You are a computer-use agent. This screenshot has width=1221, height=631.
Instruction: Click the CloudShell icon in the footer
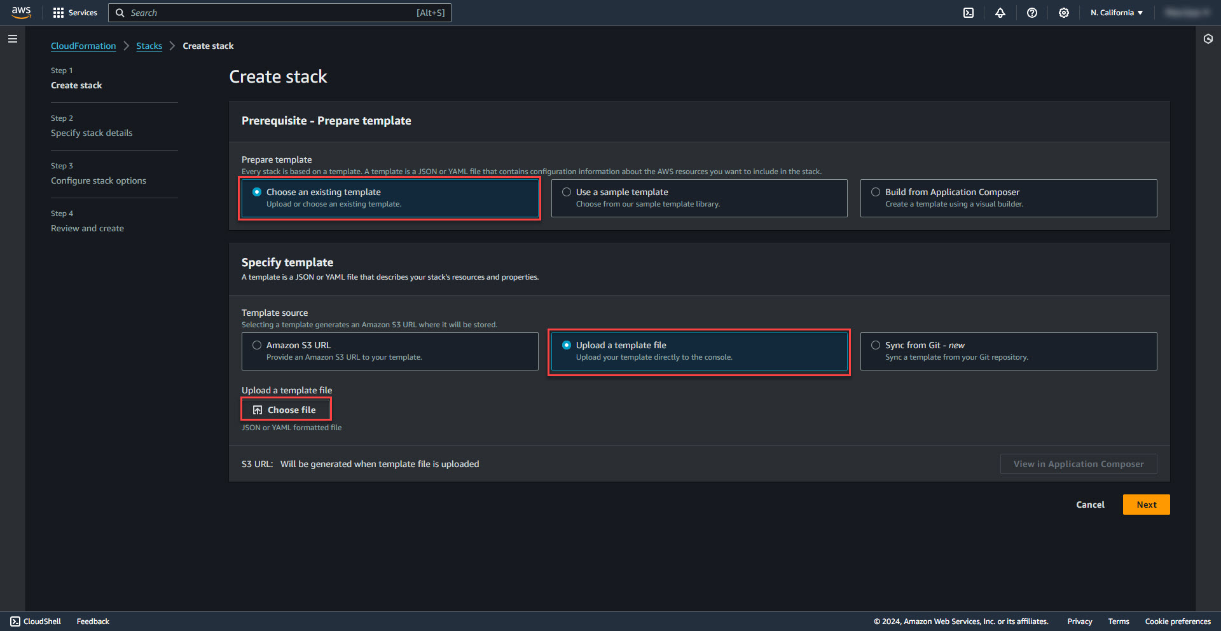pyautogui.click(x=15, y=621)
